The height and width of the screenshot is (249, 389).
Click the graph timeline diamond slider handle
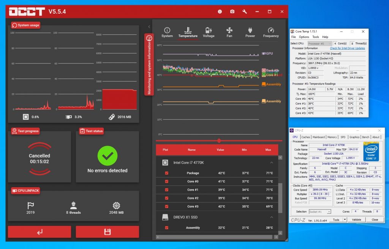(219, 141)
